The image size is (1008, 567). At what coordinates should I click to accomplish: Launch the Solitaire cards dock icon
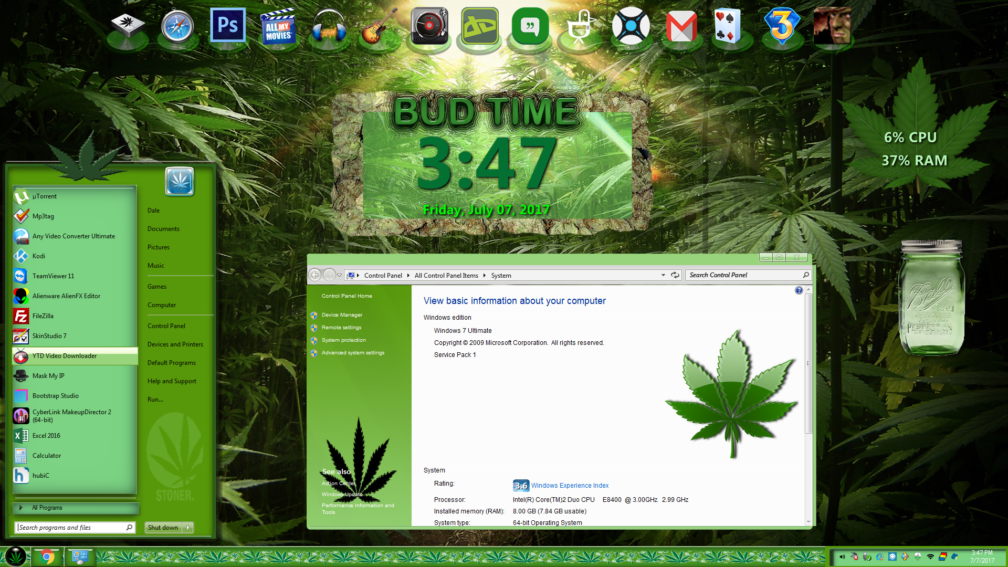728,26
